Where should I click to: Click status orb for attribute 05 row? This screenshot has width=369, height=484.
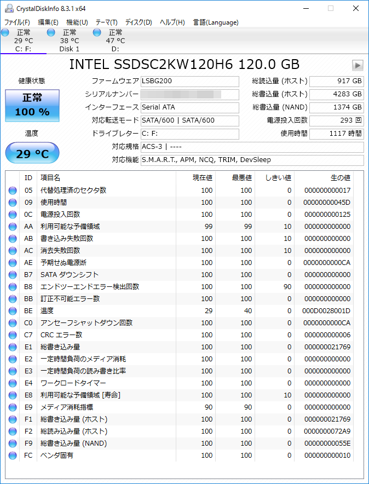pos(13,191)
